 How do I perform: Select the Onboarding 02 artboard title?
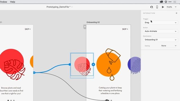point(93,22)
